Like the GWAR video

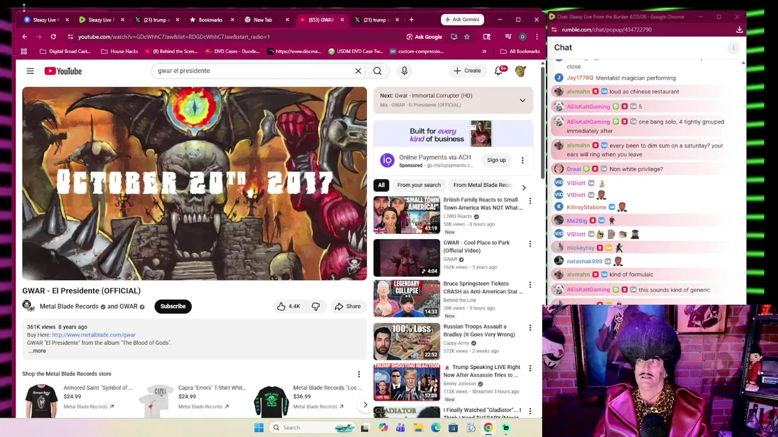point(288,307)
